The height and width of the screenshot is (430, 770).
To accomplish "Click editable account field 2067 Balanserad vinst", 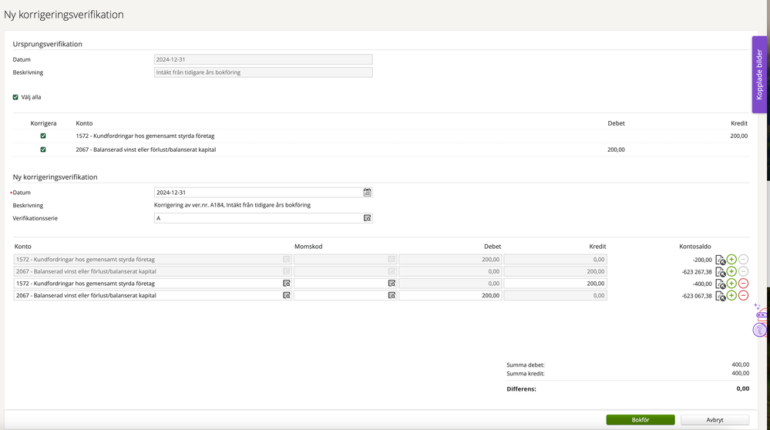I will coord(153,295).
